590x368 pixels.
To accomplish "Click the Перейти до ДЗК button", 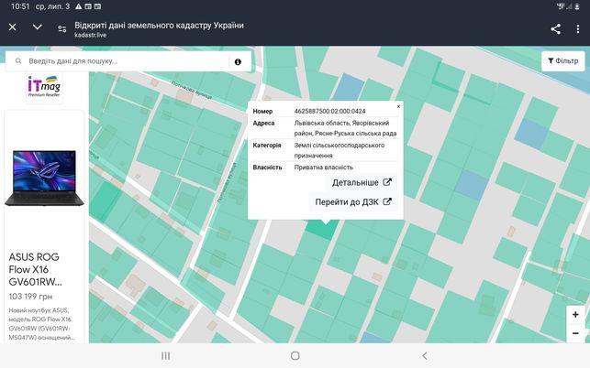I will click(353, 202).
